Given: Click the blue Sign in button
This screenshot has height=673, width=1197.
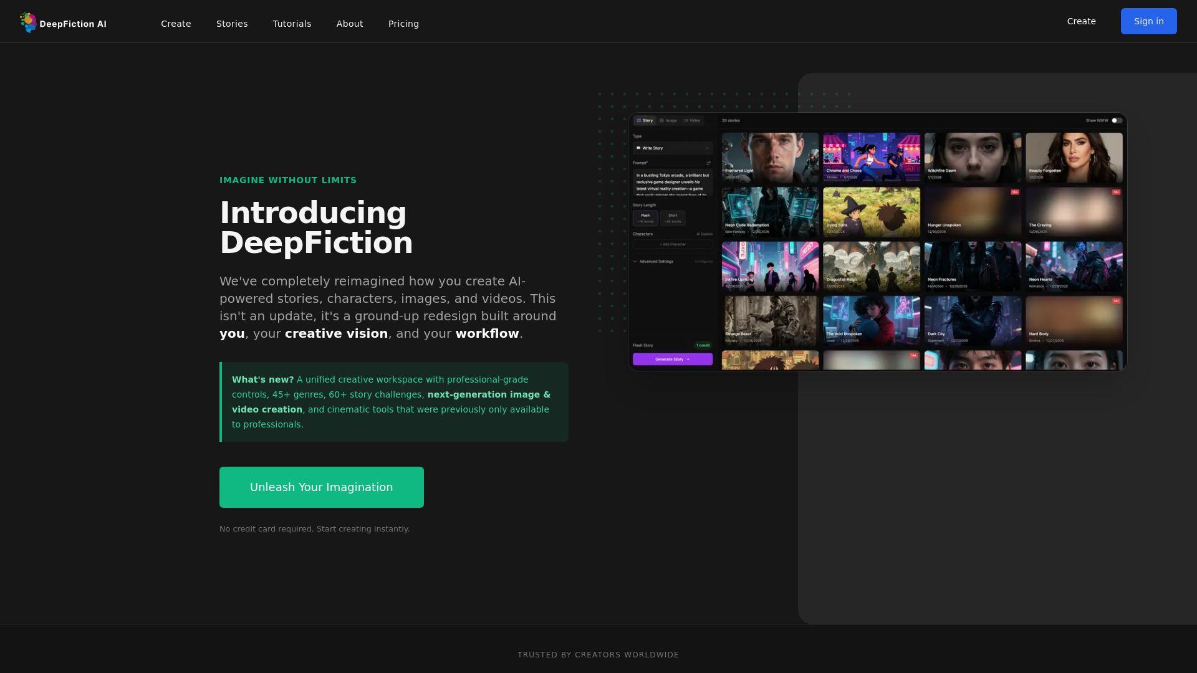Looking at the screenshot, I should click(1148, 21).
